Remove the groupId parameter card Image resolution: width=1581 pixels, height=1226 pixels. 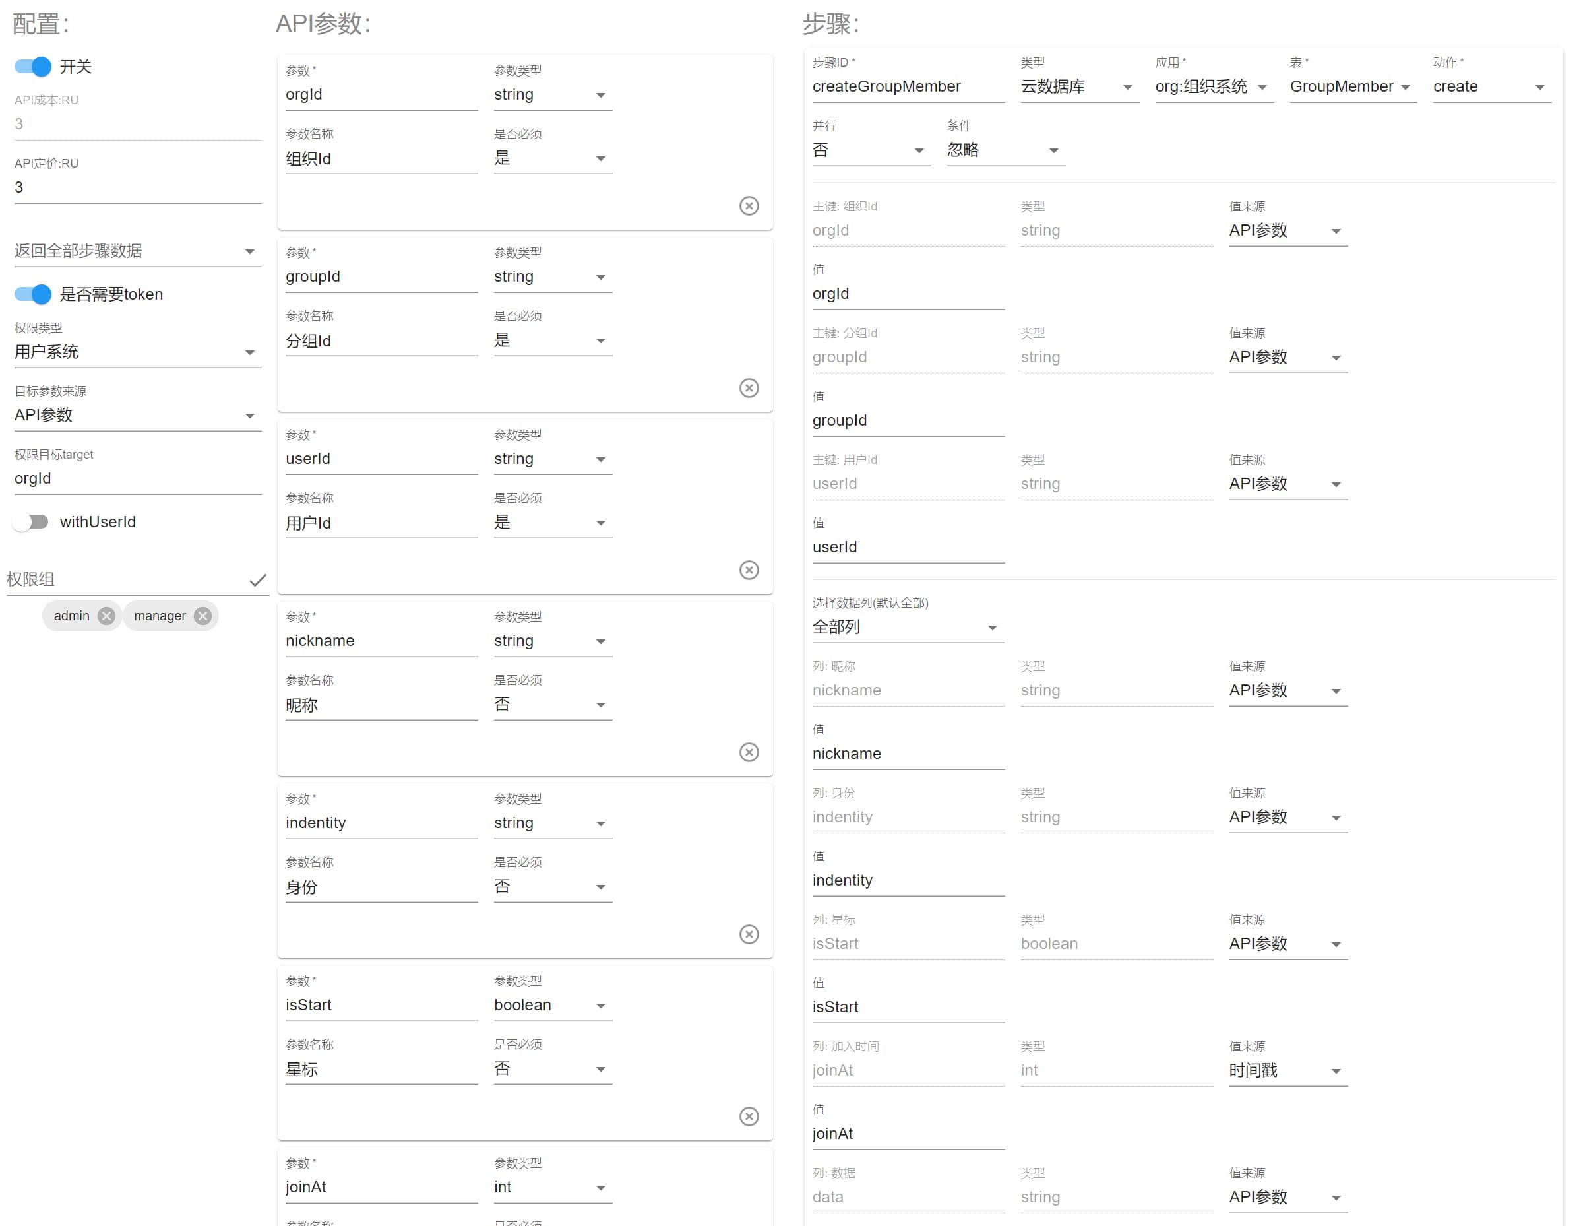749,388
